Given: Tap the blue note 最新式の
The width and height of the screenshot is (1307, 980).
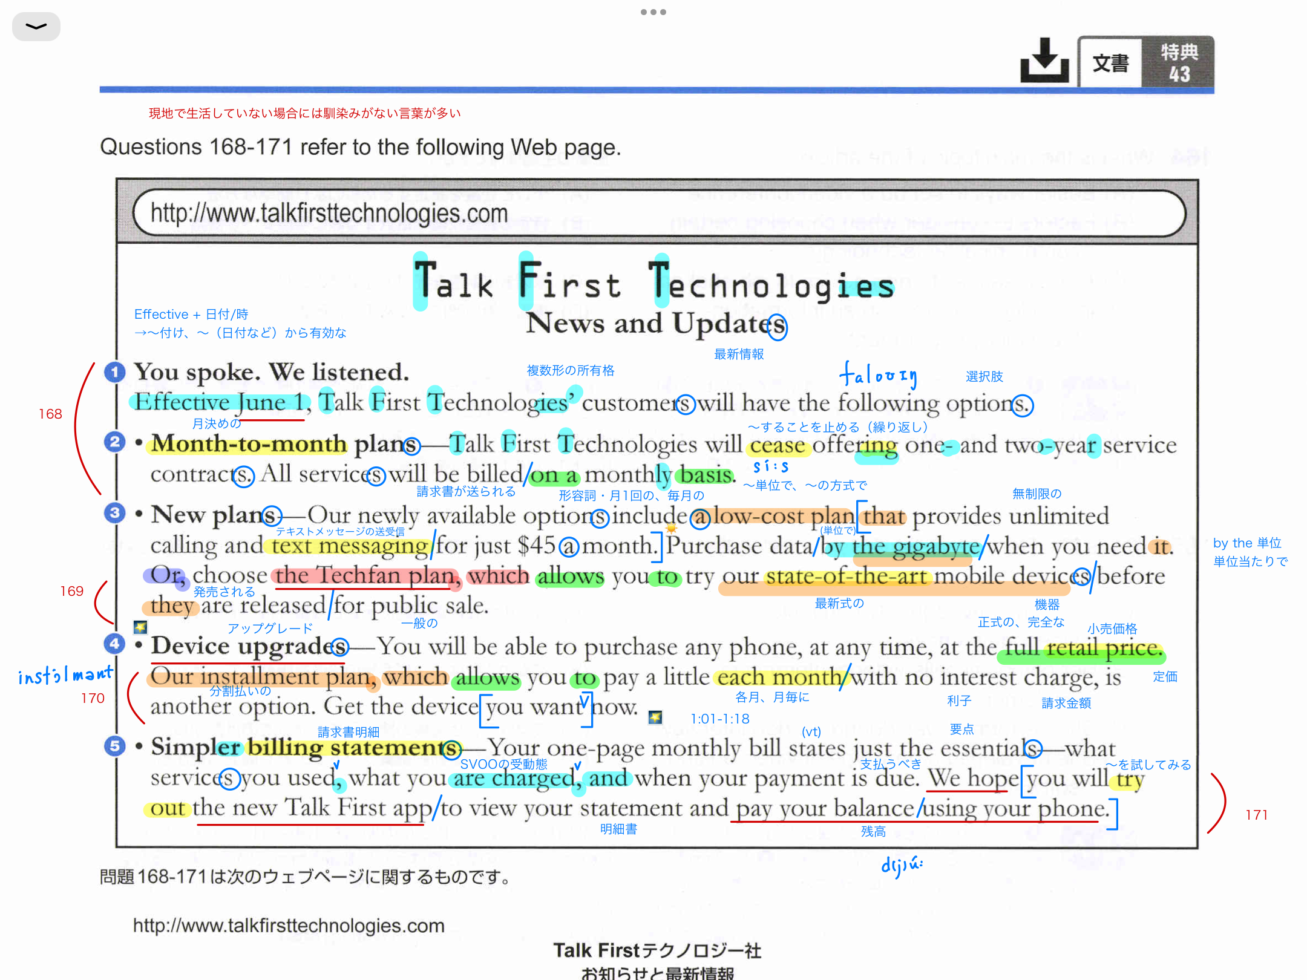Looking at the screenshot, I should coord(839,603).
